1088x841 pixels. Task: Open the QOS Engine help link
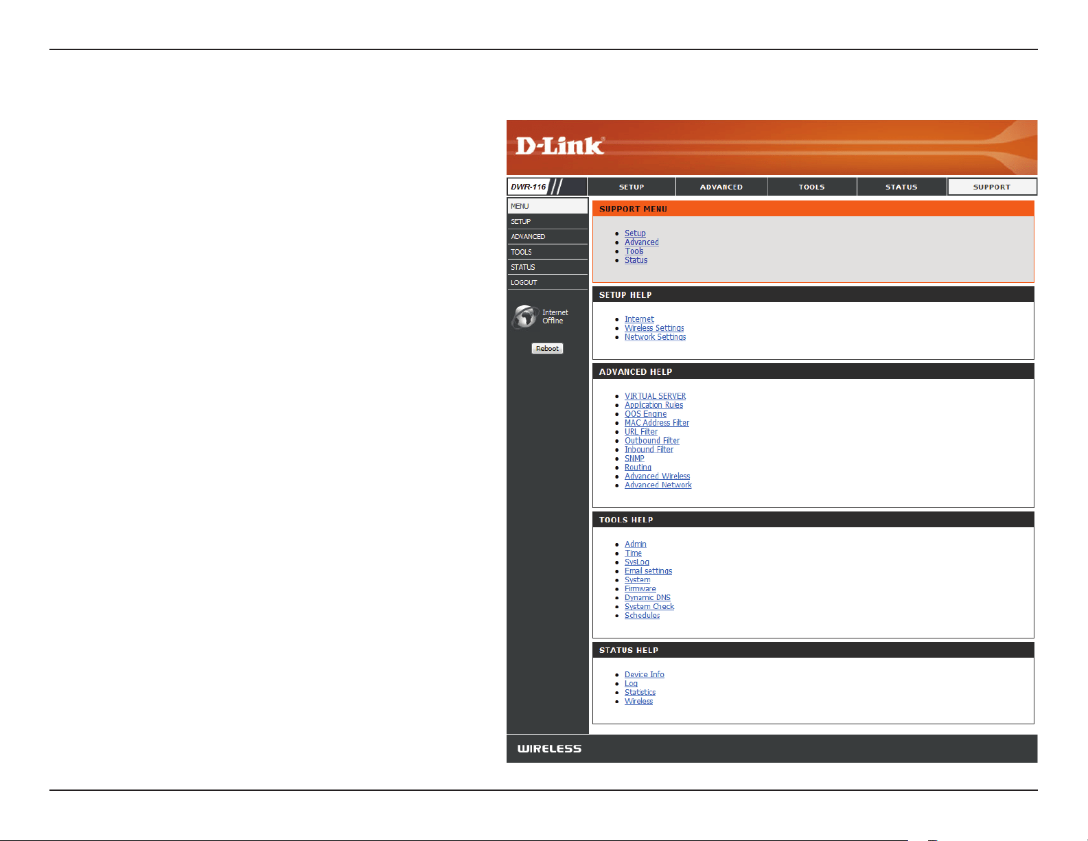pyautogui.click(x=645, y=414)
